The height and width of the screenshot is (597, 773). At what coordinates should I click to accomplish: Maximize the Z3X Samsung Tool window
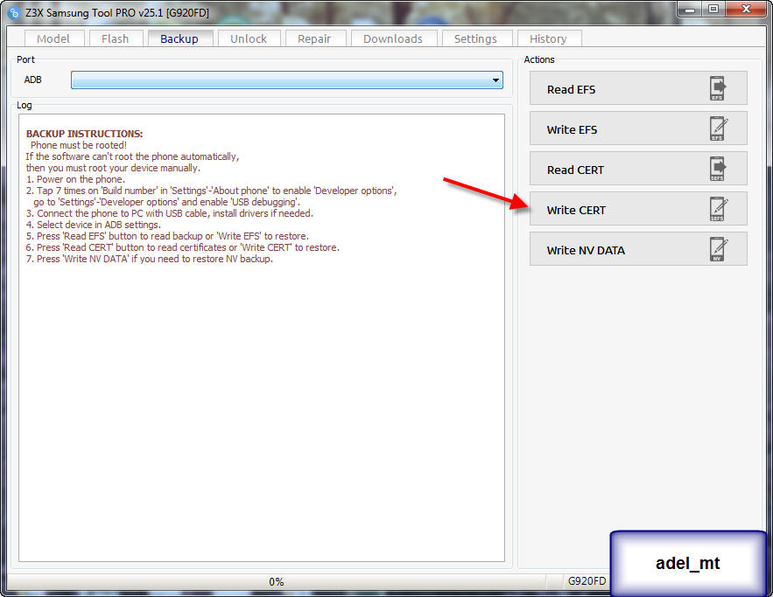[x=713, y=10]
